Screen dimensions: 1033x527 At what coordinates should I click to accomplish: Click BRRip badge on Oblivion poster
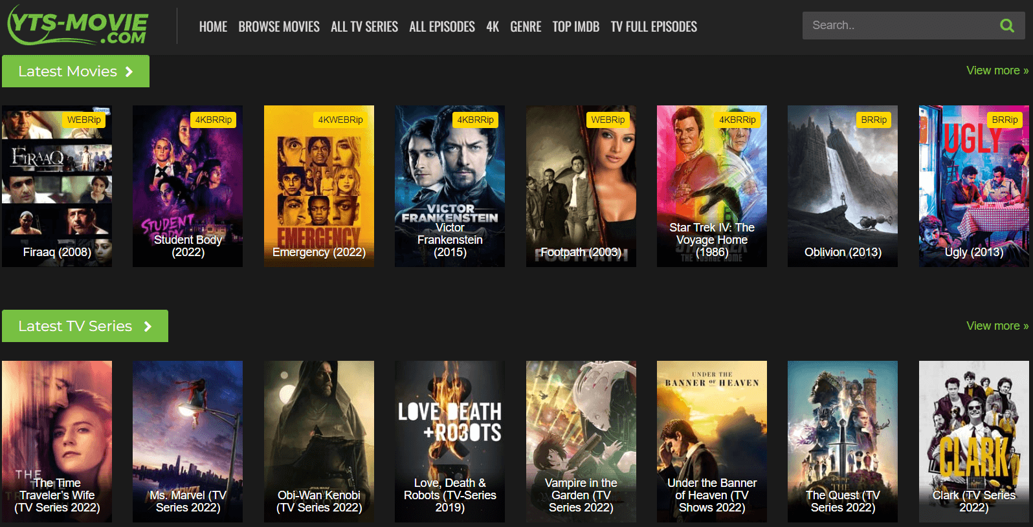(x=874, y=120)
